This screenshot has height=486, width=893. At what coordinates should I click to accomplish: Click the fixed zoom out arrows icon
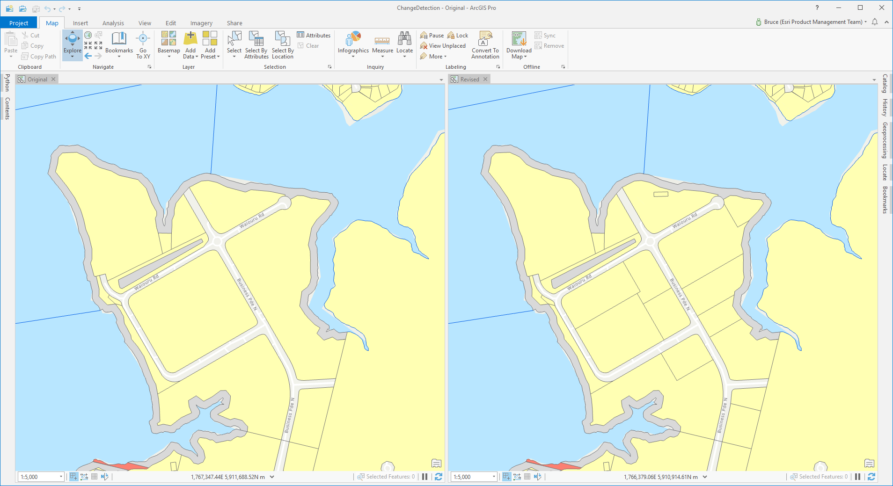[98, 45]
